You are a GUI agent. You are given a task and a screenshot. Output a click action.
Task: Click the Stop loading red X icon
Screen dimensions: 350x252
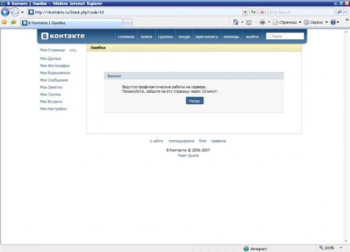[x=262, y=12]
